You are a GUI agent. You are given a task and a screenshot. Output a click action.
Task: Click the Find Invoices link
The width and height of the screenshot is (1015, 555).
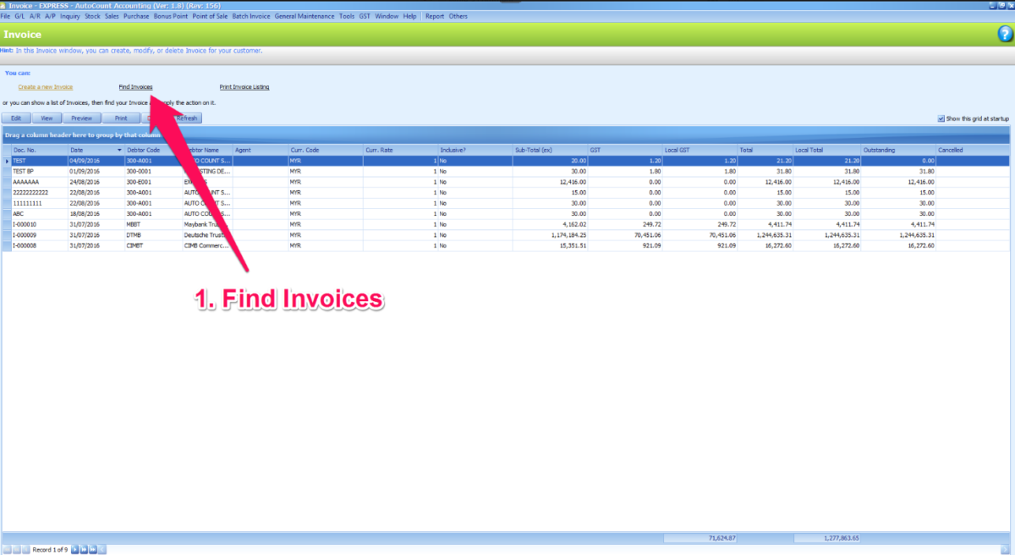point(135,86)
